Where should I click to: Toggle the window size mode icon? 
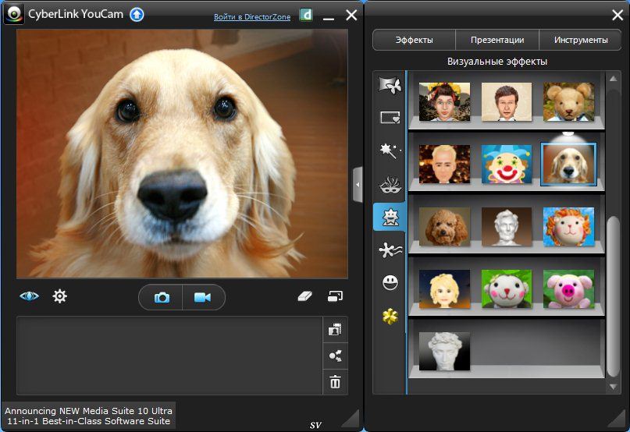click(x=335, y=296)
